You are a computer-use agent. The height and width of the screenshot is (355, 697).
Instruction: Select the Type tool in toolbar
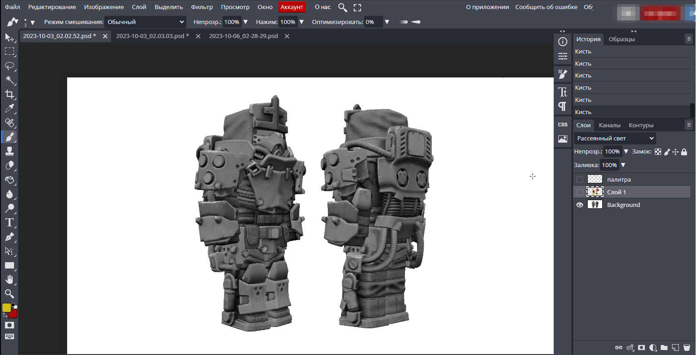point(9,222)
